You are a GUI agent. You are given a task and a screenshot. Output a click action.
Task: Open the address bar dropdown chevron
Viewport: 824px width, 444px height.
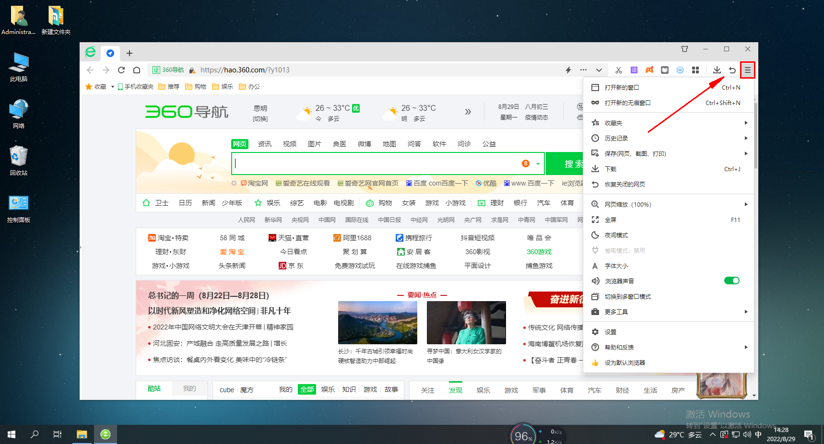[x=599, y=70]
